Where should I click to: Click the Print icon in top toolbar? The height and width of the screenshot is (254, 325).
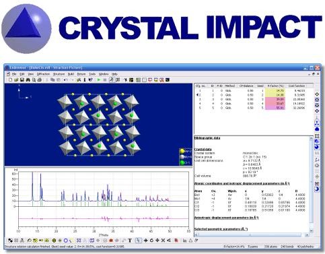[x=40, y=80]
